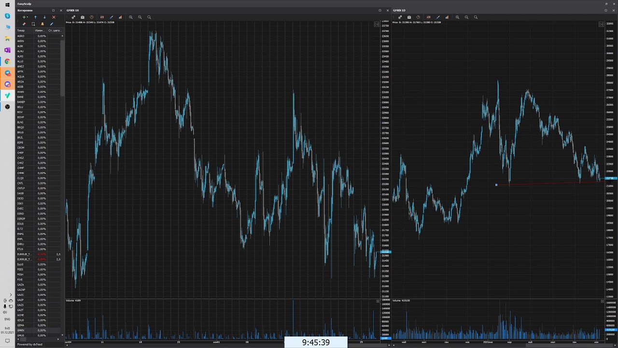Click the briefcase icon in GMKN 1D toolbar
Screen dimensions: 618x348
pyautogui.click(x=409, y=17)
